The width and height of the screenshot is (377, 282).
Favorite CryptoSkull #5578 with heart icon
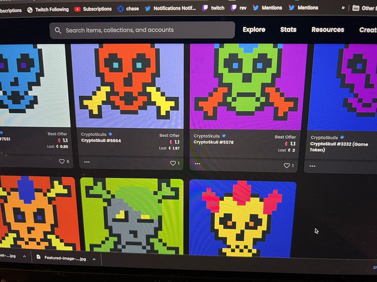point(287,165)
